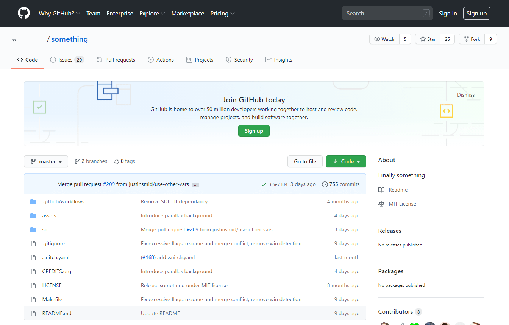Click the Go to file button
The width and height of the screenshot is (509, 325).
(305, 161)
